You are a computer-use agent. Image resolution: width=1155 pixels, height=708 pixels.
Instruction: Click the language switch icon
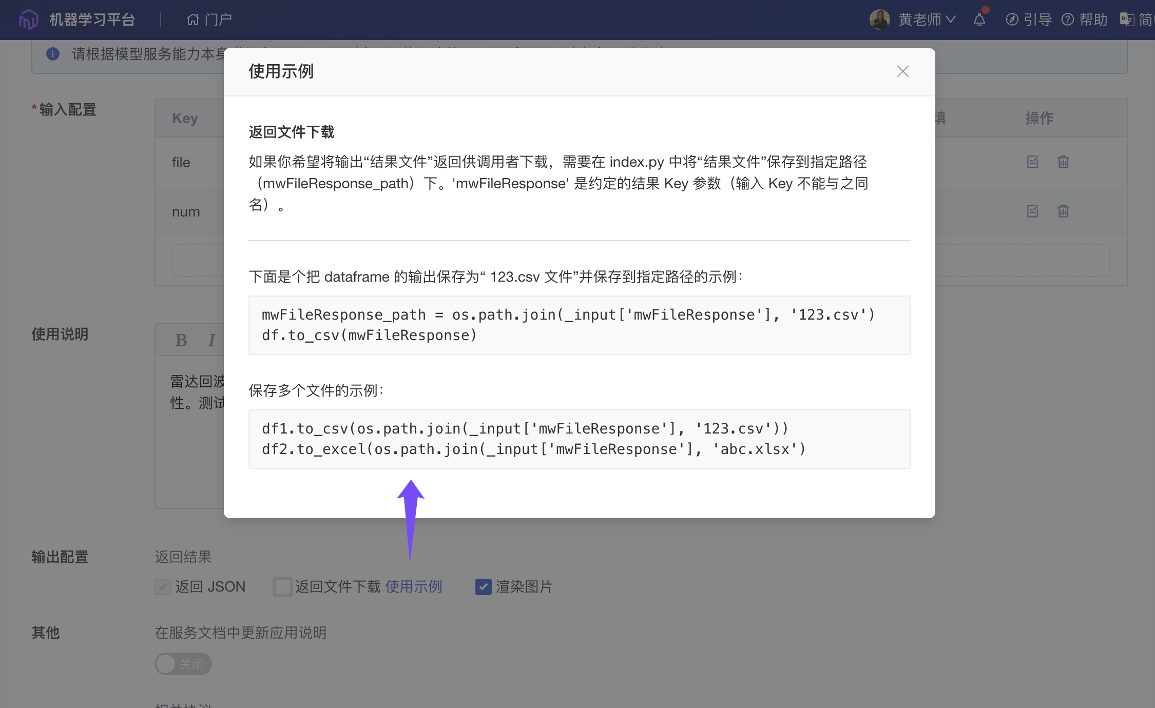pos(1127,20)
